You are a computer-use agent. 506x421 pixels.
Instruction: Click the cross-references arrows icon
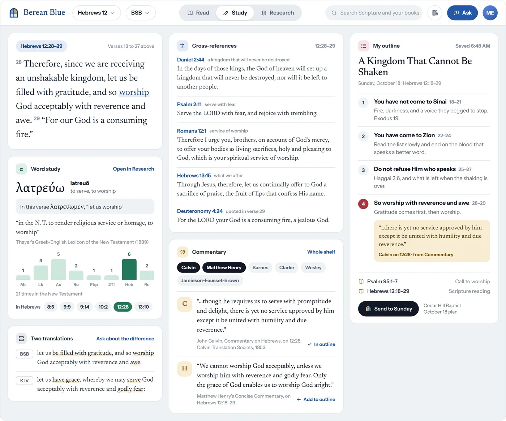coord(183,46)
